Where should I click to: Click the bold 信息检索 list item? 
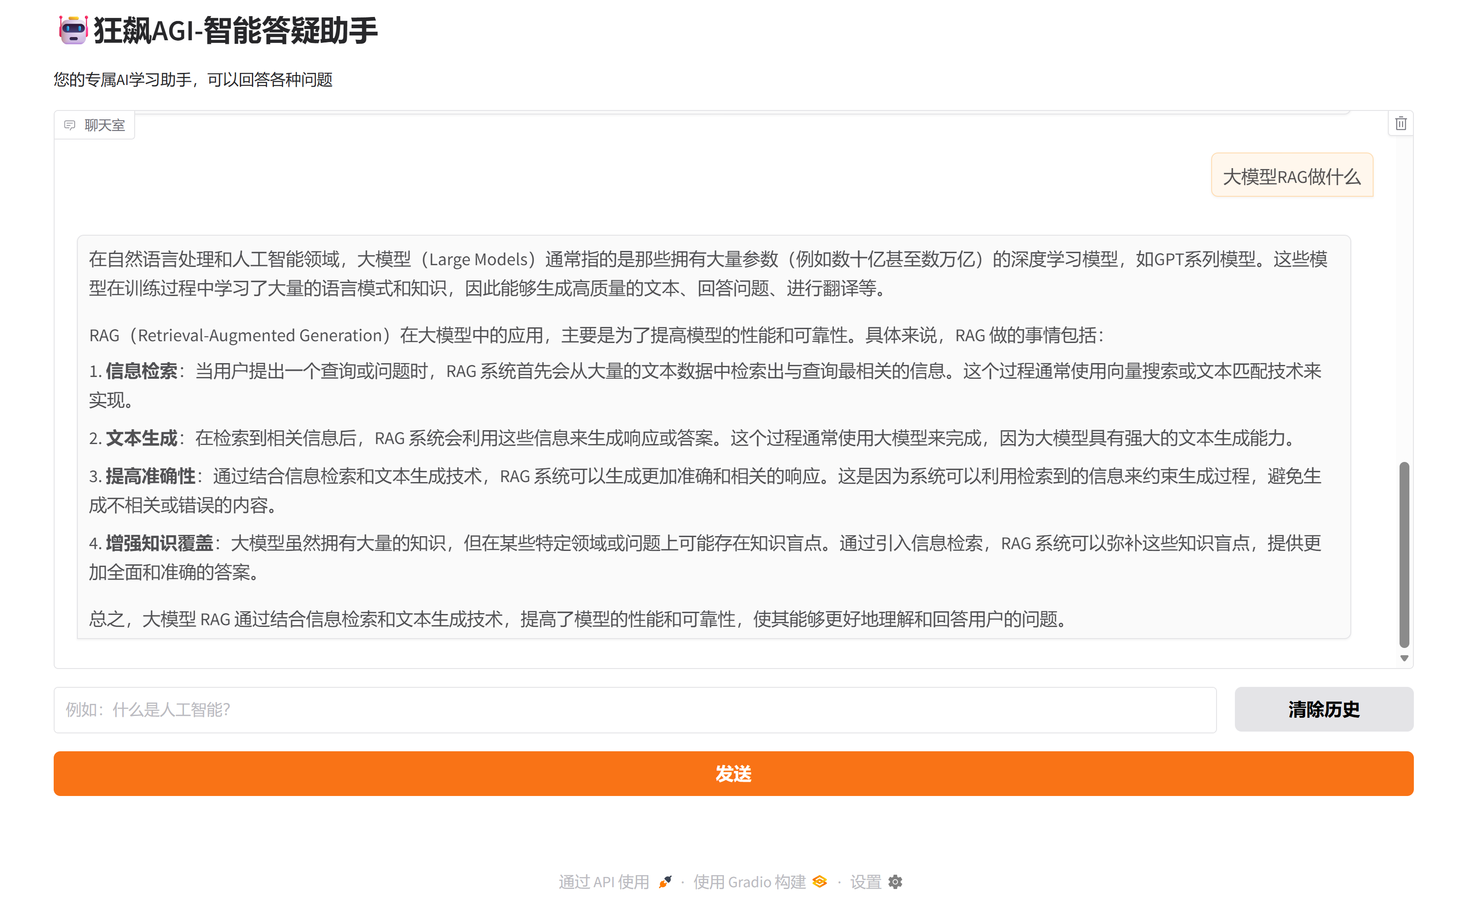pos(141,371)
